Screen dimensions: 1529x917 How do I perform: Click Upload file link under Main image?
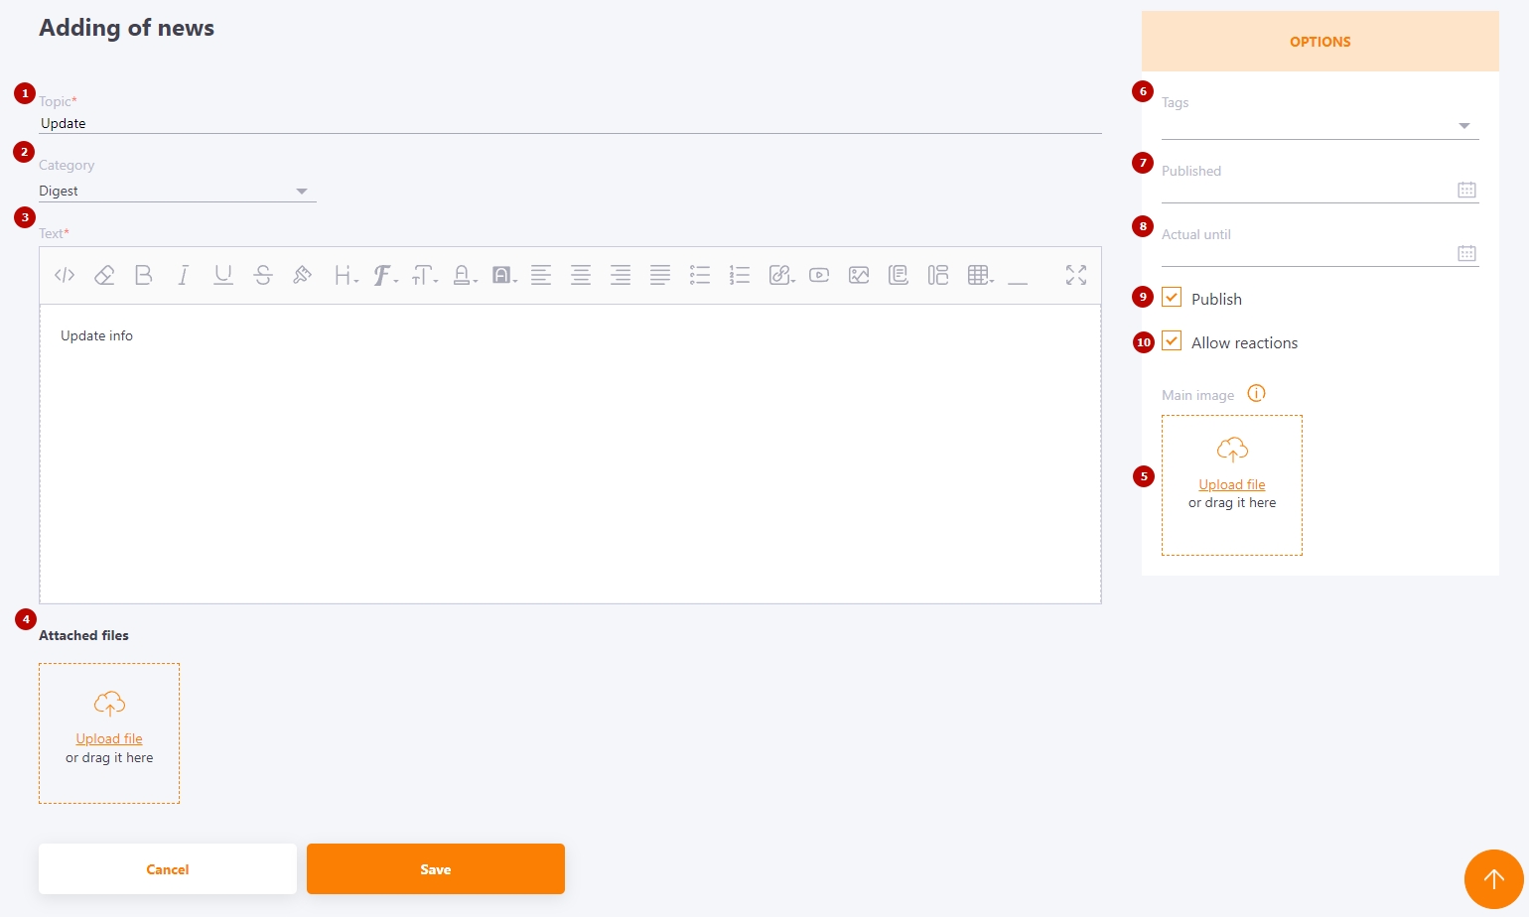coord(1232,484)
